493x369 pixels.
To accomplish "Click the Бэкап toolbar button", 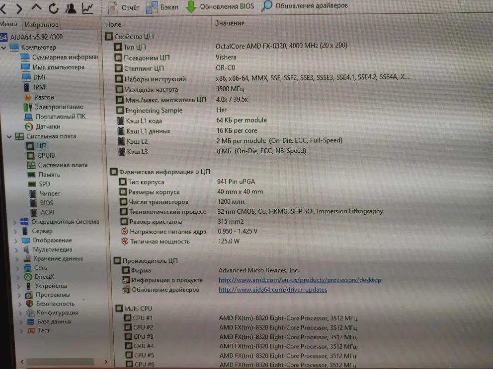I will [162, 7].
